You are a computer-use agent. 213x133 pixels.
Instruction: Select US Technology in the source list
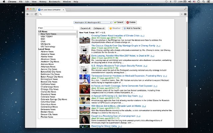click(x=48, y=47)
